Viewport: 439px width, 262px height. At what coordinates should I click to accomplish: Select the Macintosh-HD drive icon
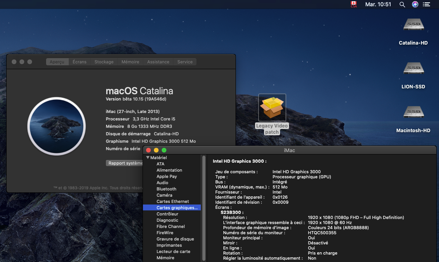[414, 112]
